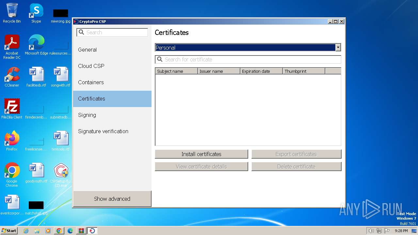The image size is (418, 235).
Task: Click the Show desktop button
Action: tap(414, 231)
